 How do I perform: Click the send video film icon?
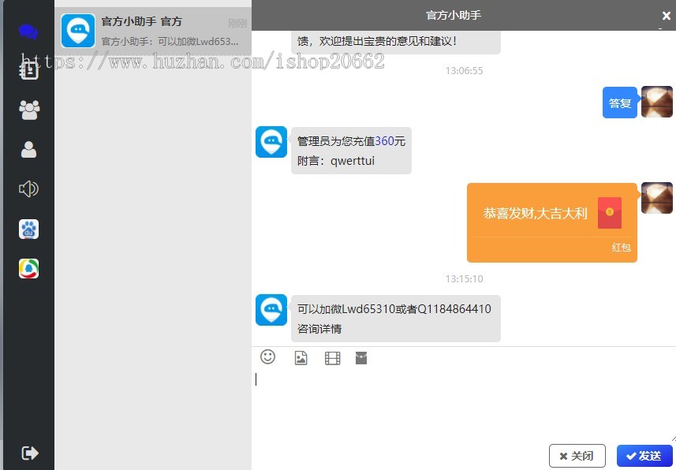(x=332, y=359)
